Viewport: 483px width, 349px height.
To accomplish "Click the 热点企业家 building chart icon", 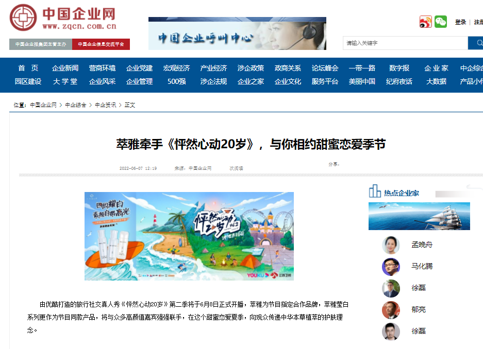I will [375, 191].
